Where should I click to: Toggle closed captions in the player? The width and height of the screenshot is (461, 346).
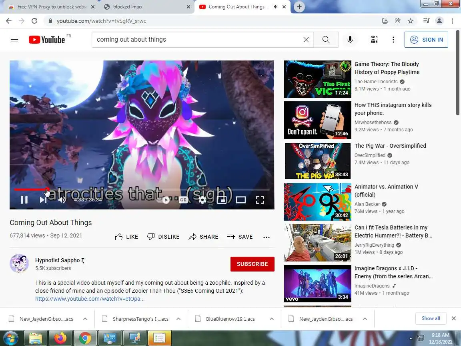pos(183,200)
